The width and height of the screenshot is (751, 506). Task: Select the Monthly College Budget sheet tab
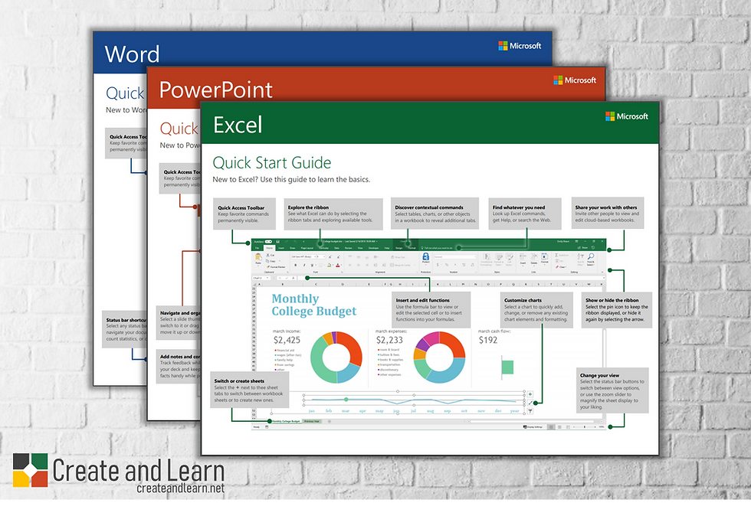(286, 421)
